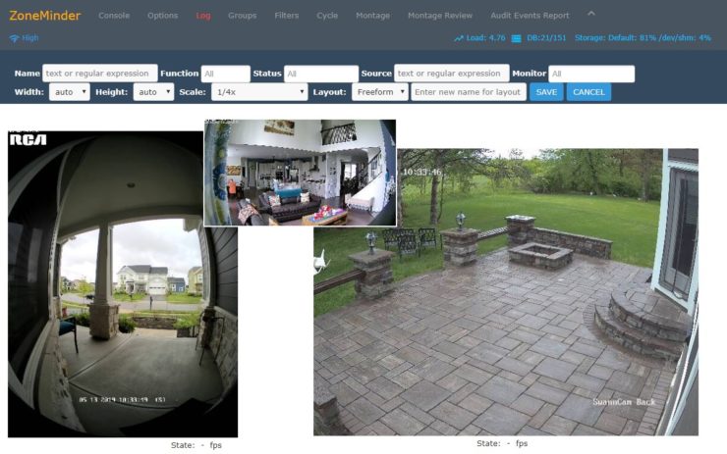This screenshot has height=454, width=727.
Task: Collapse the header with the chevron-up icon
Action: [x=591, y=14]
